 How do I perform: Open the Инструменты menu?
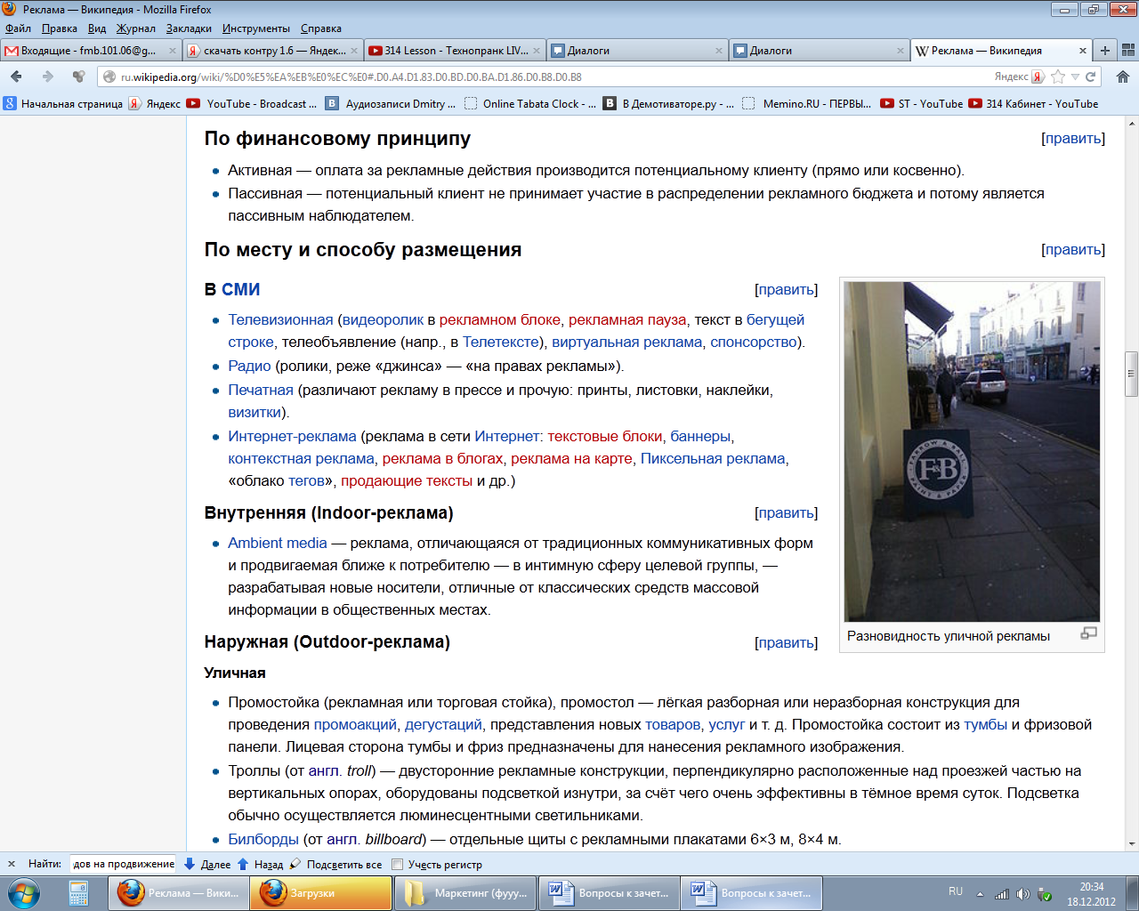[x=255, y=28]
